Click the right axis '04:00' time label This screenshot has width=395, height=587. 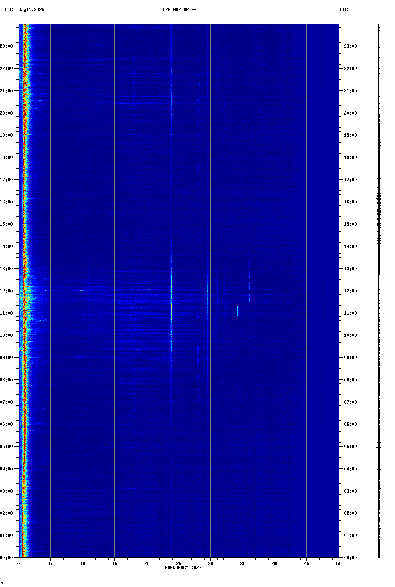tap(351, 469)
